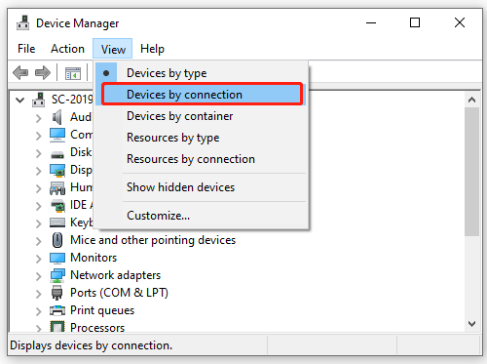The width and height of the screenshot is (487, 364).
Task: Select the Monitors tree row
Action: (94, 258)
